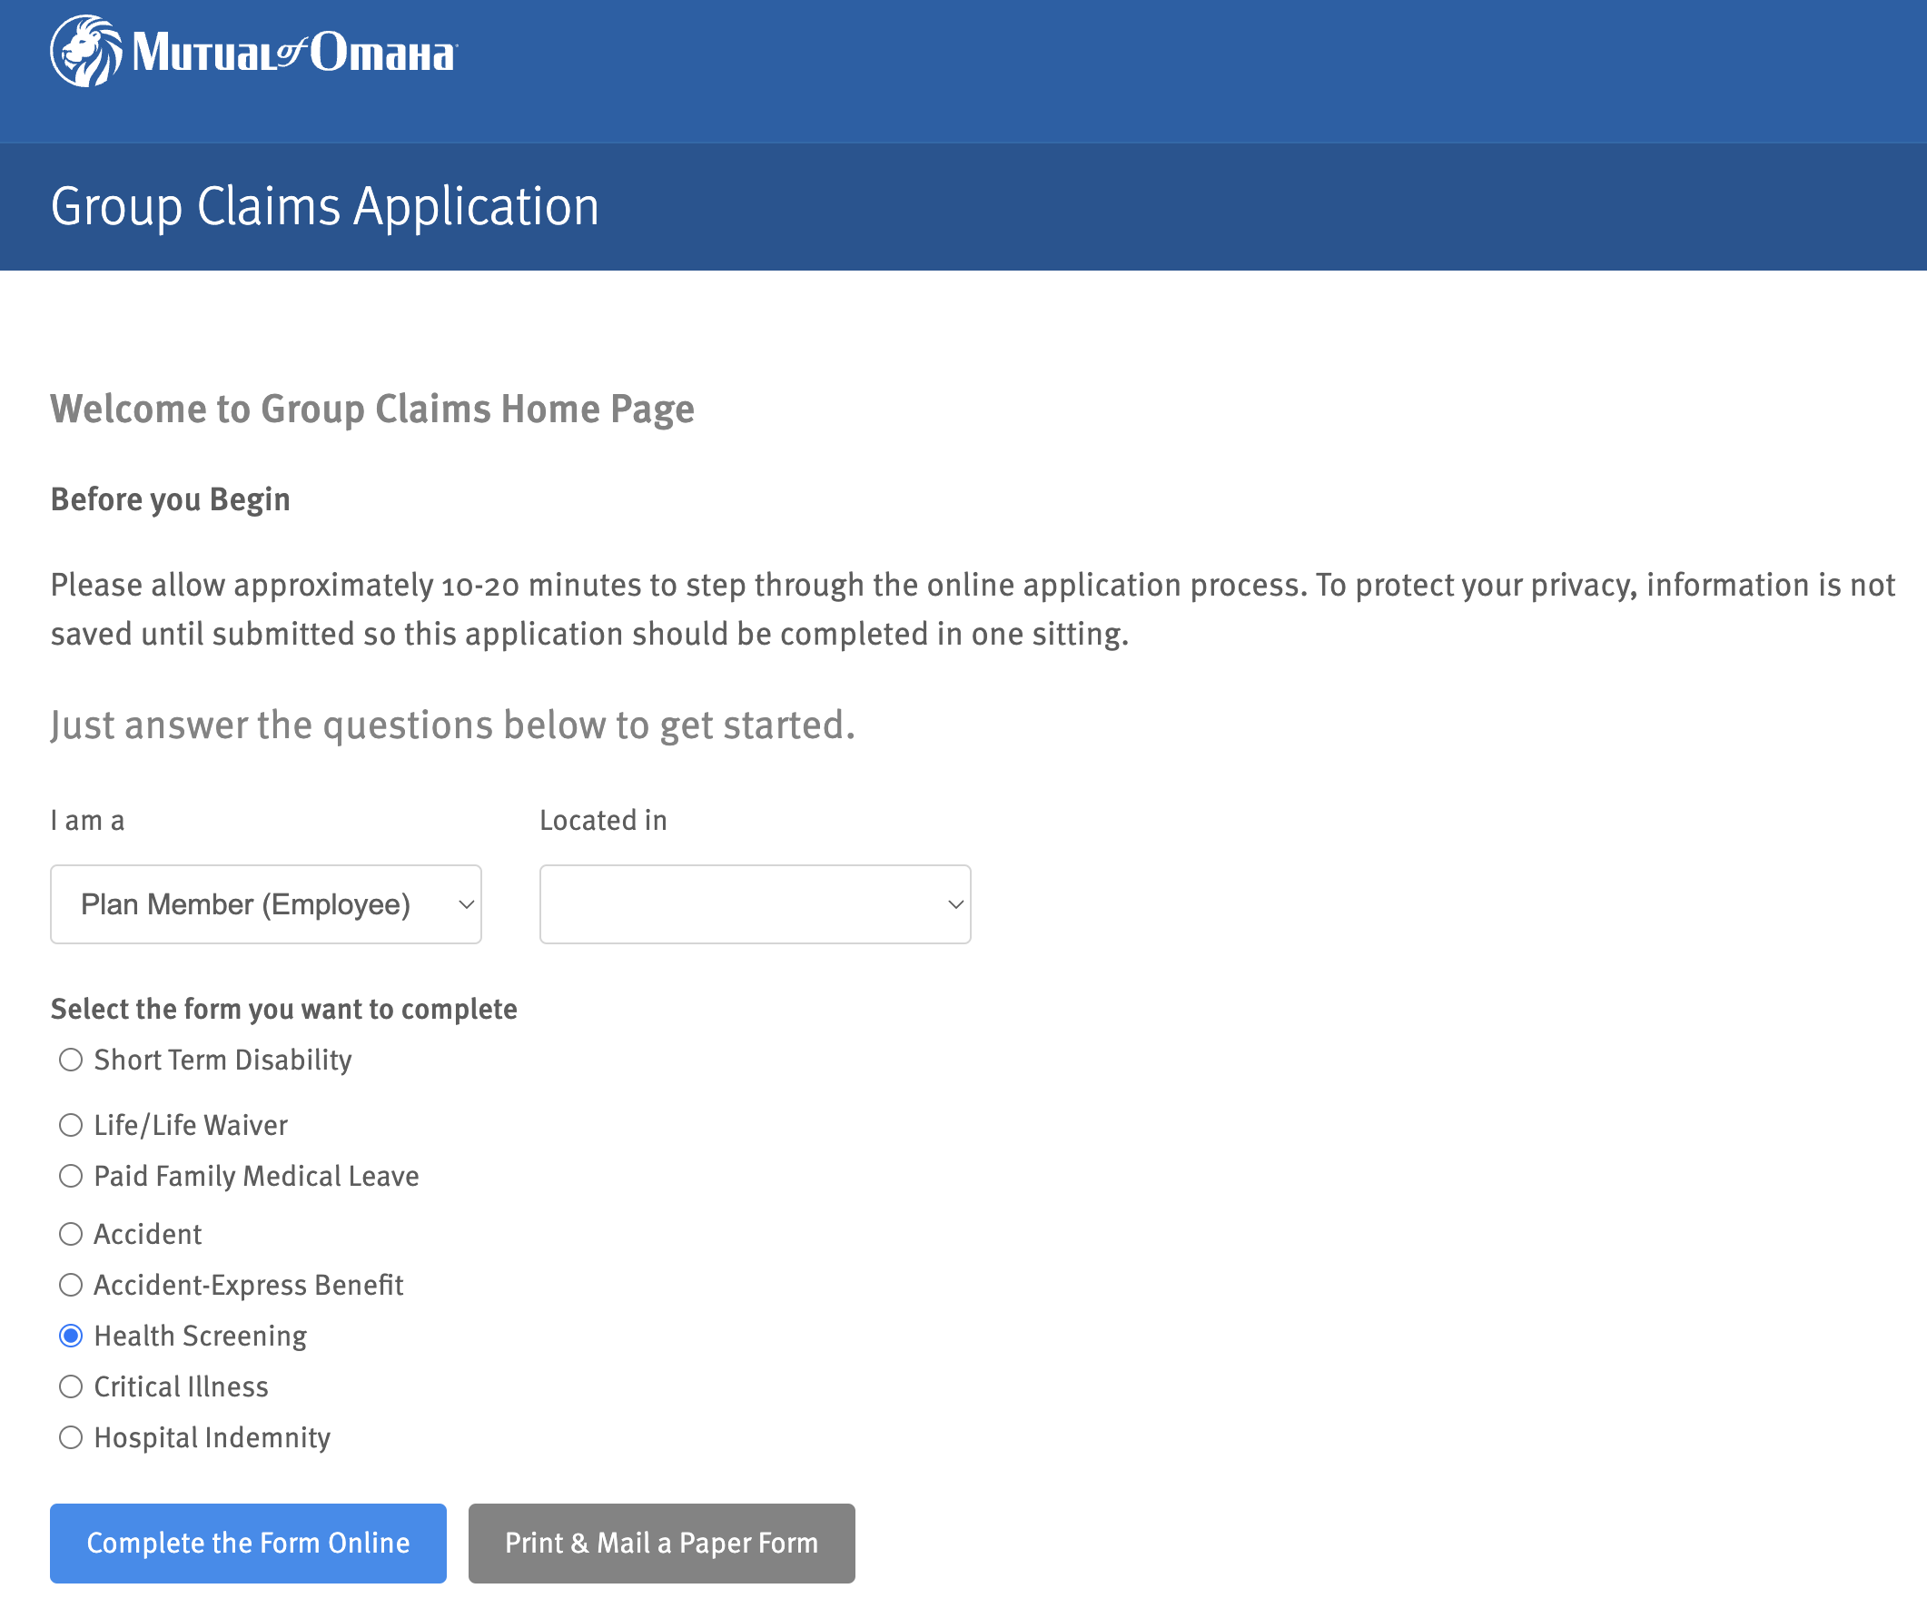Screen dimensions: 1927x1618
Task: Click Print & Mail a Paper Form
Action: click(x=662, y=1544)
